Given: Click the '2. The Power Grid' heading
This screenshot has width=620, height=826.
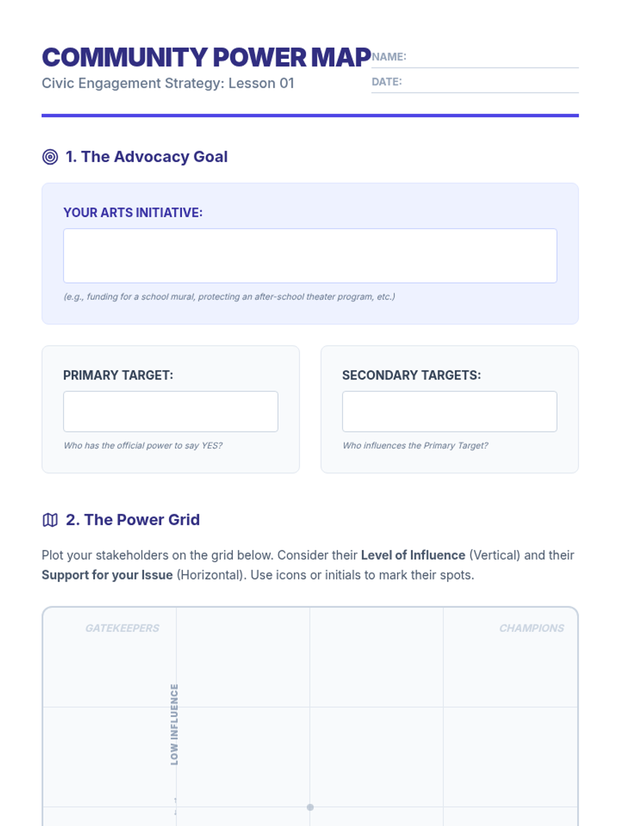Looking at the screenshot, I should click(133, 520).
